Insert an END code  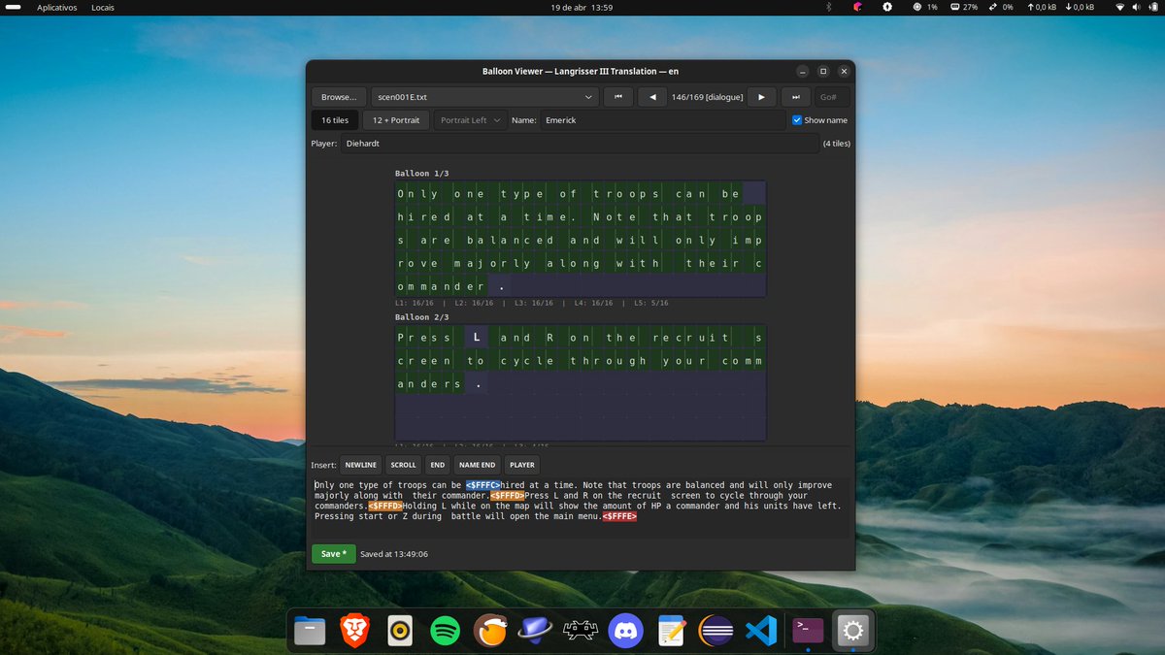[x=438, y=465]
